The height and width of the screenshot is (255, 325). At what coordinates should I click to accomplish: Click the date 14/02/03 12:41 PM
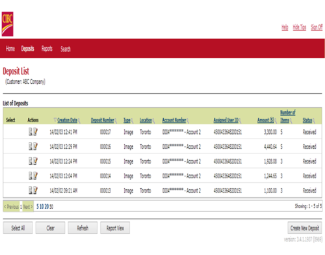[x=64, y=132]
